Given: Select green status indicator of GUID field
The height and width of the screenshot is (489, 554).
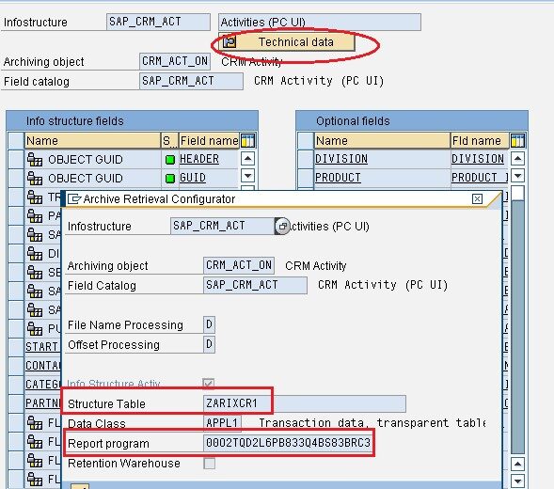Looking at the screenshot, I should coord(170,179).
